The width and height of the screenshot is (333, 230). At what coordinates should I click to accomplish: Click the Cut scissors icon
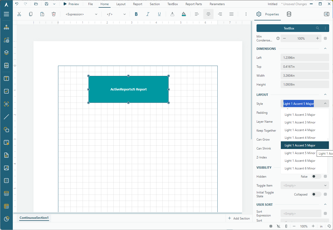pos(19,14)
